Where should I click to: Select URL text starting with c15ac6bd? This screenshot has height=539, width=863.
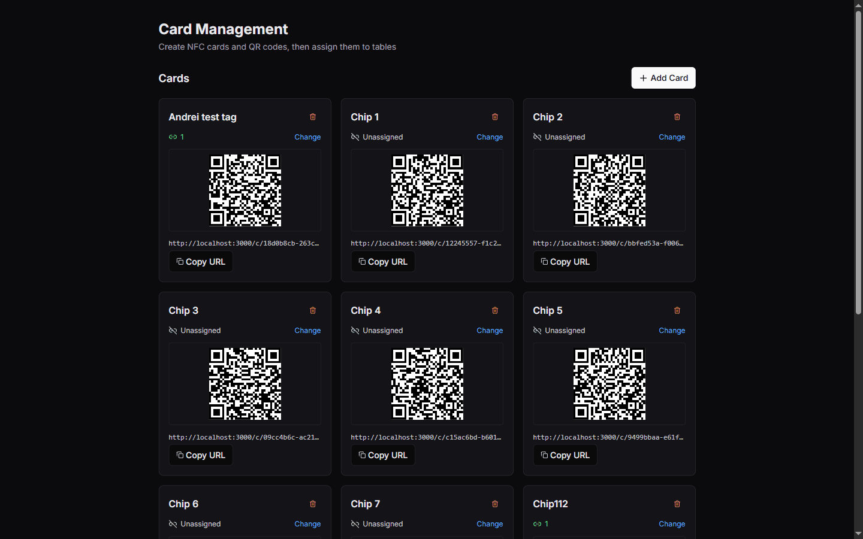tap(427, 437)
